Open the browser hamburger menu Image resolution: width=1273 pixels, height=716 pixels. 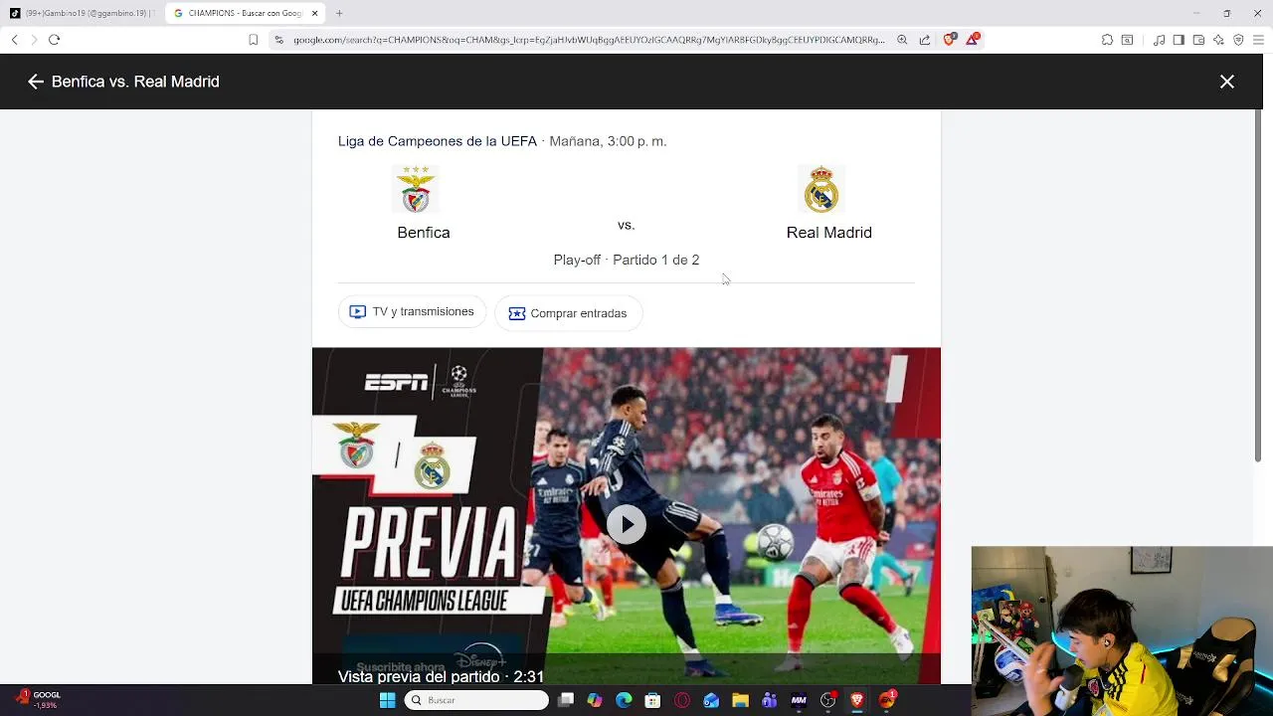[x=1258, y=40]
